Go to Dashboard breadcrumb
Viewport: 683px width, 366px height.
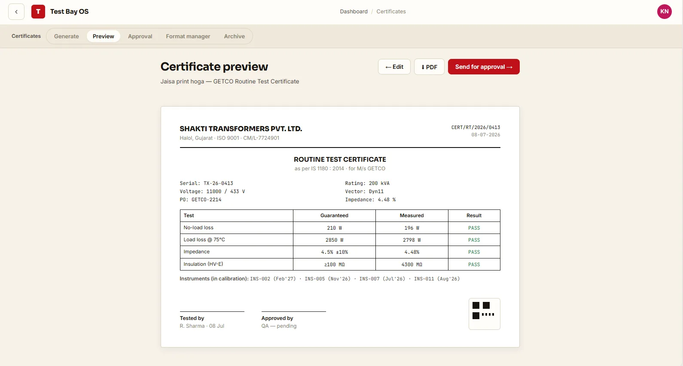354,12
